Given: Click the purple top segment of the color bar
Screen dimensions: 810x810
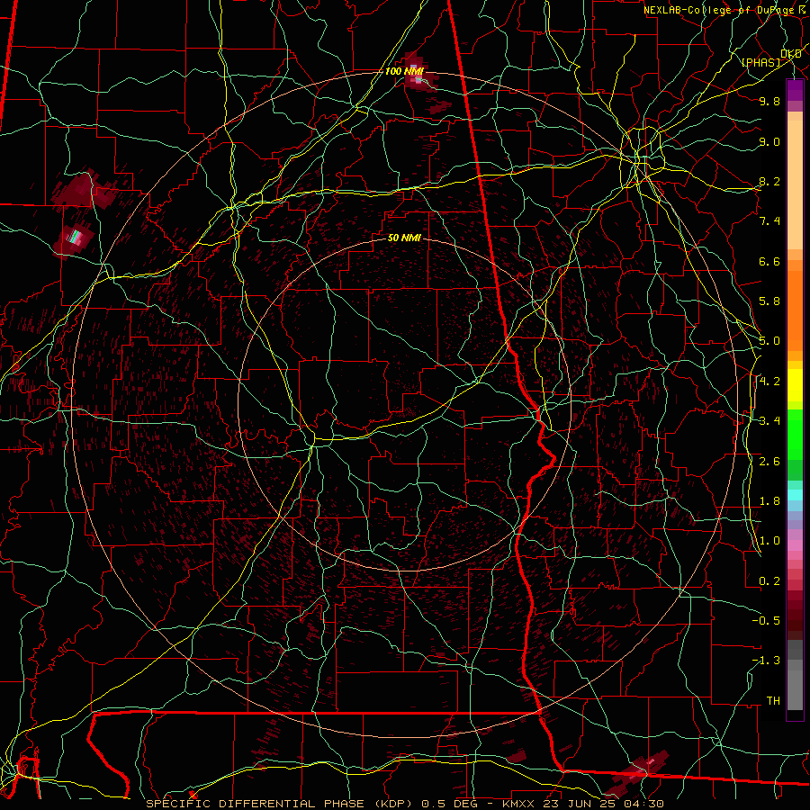Looking at the screenshot, I should pos(795,90).
